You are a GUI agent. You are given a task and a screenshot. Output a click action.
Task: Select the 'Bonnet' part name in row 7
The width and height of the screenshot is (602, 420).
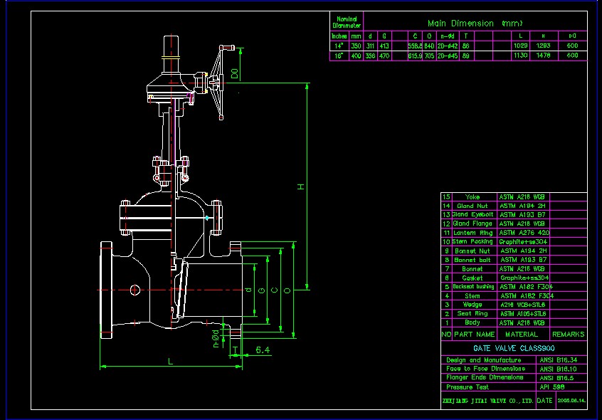coord(472,269)
